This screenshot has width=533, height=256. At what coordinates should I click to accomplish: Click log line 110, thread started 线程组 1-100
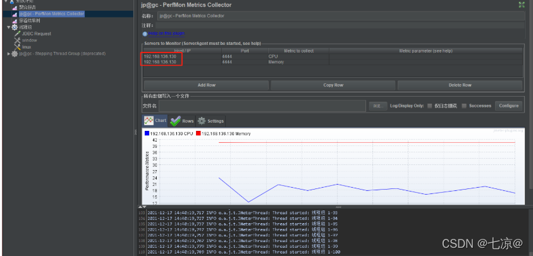(x=244, y=252)
